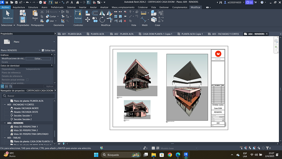Screen dimensions: 282x159
Task: Click the Undo arrow in quick access toolbar
Action: [27, 2]
